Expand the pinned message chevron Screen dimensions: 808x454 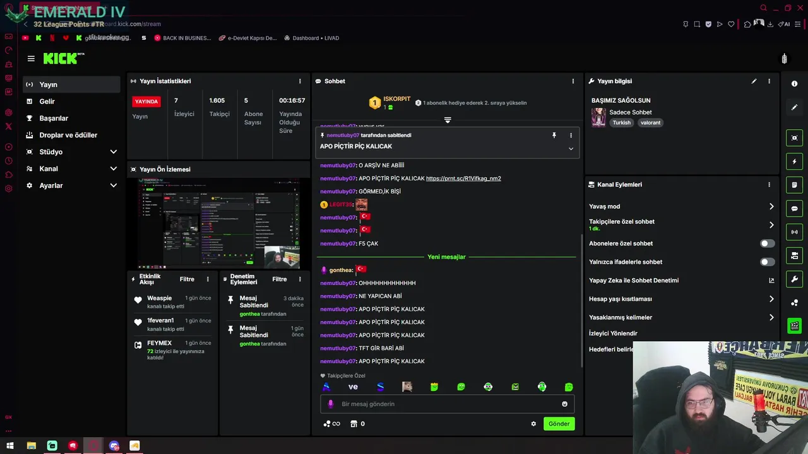(571, 149)
